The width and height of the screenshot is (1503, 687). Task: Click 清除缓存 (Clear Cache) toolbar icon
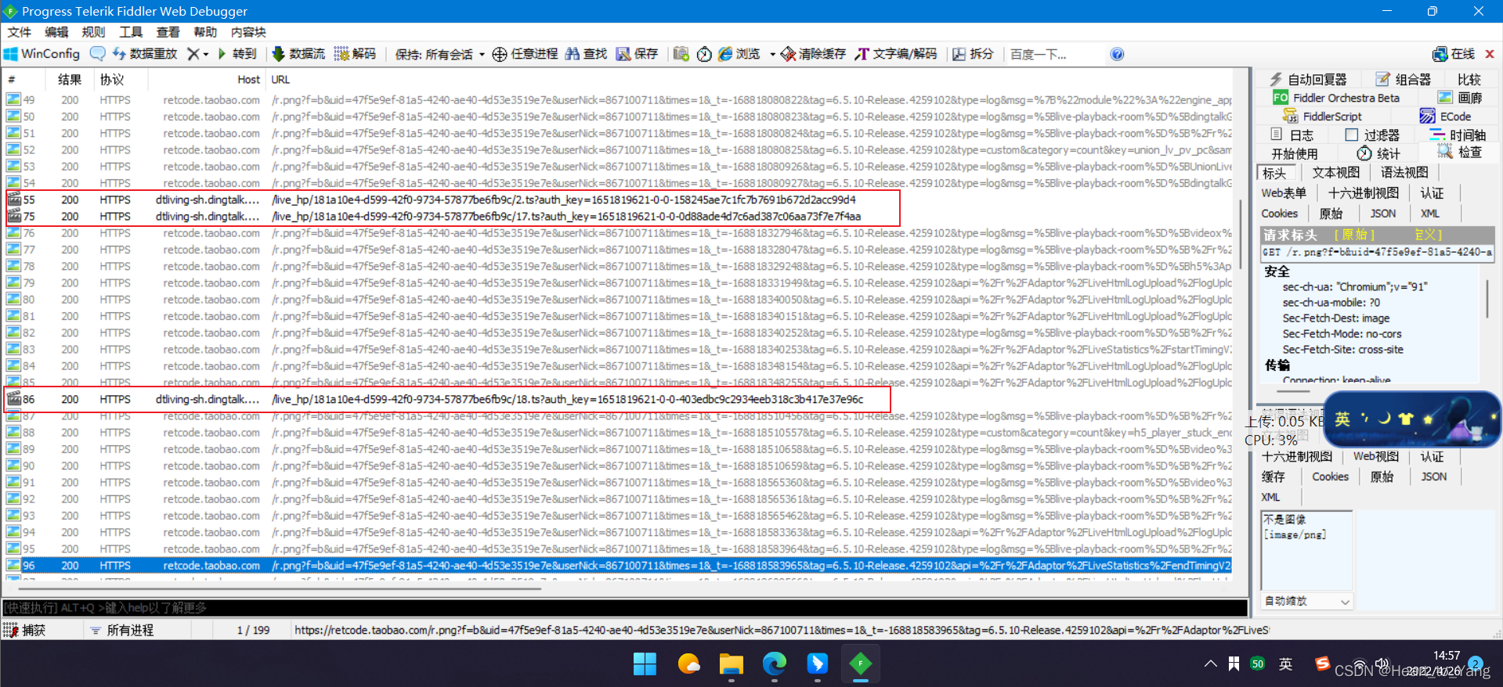813,54
